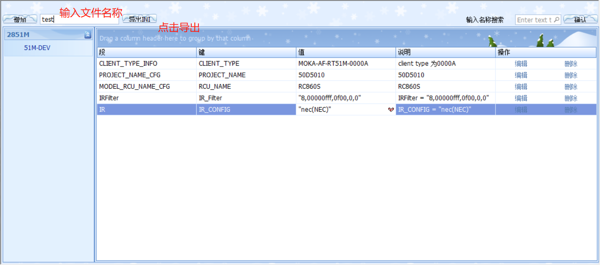Edit the CLIENT_TYPE_INFO row
Screen dimensions: 600x265
pos(521,64)
